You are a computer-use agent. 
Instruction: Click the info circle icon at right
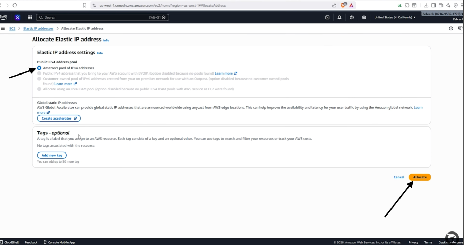451,28
